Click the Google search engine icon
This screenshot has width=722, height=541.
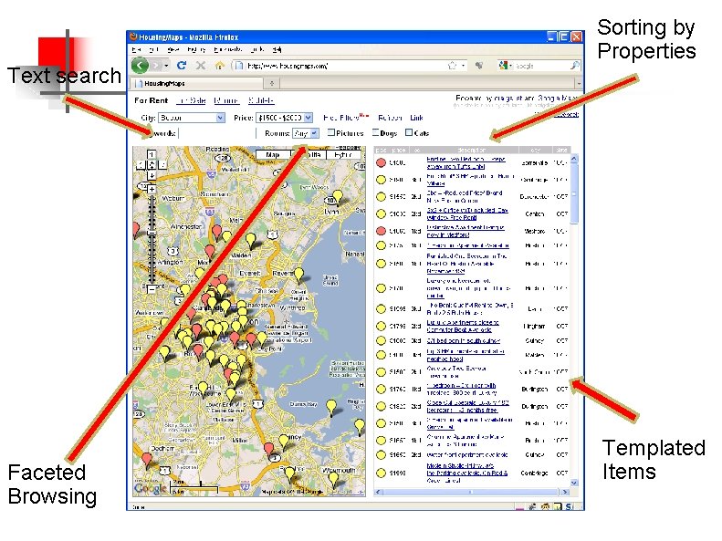503,66
